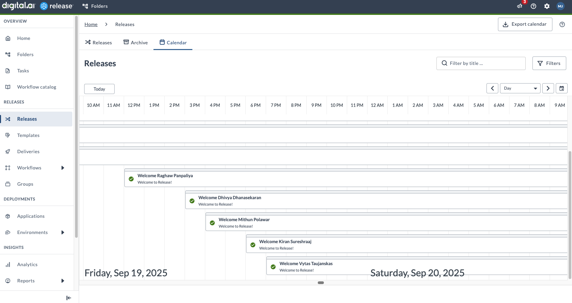Expand the Environments submenu arrow

pyautogui.click(x=63, y=232)
